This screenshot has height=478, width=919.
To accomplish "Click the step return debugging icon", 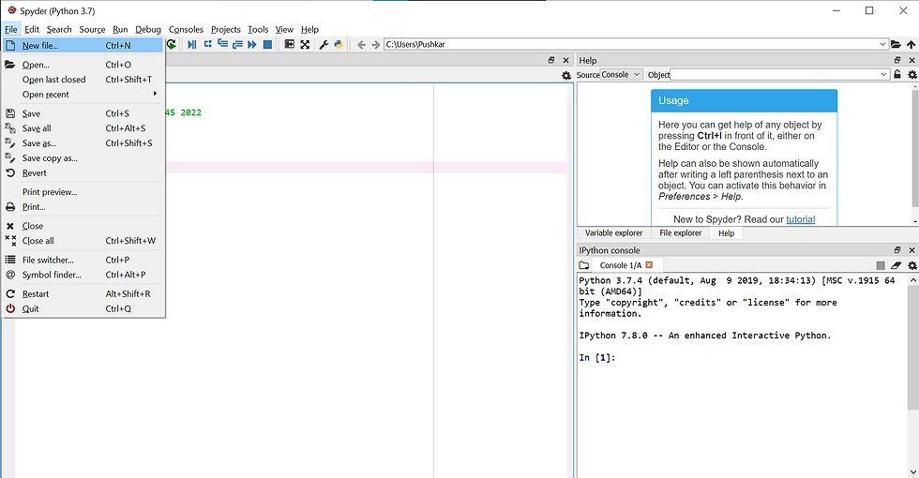I will point(237,45).
